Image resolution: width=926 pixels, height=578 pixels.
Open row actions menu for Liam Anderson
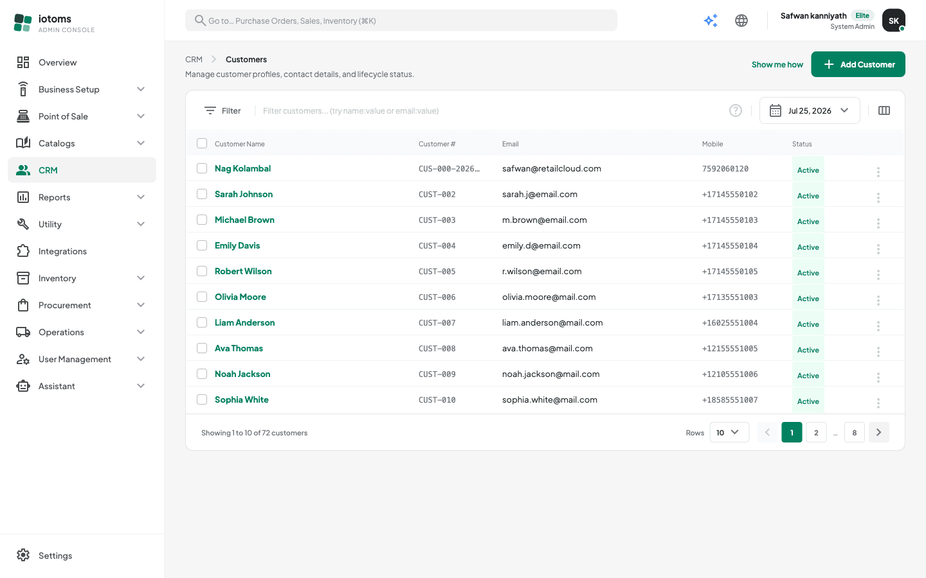(x=878, y=326)
